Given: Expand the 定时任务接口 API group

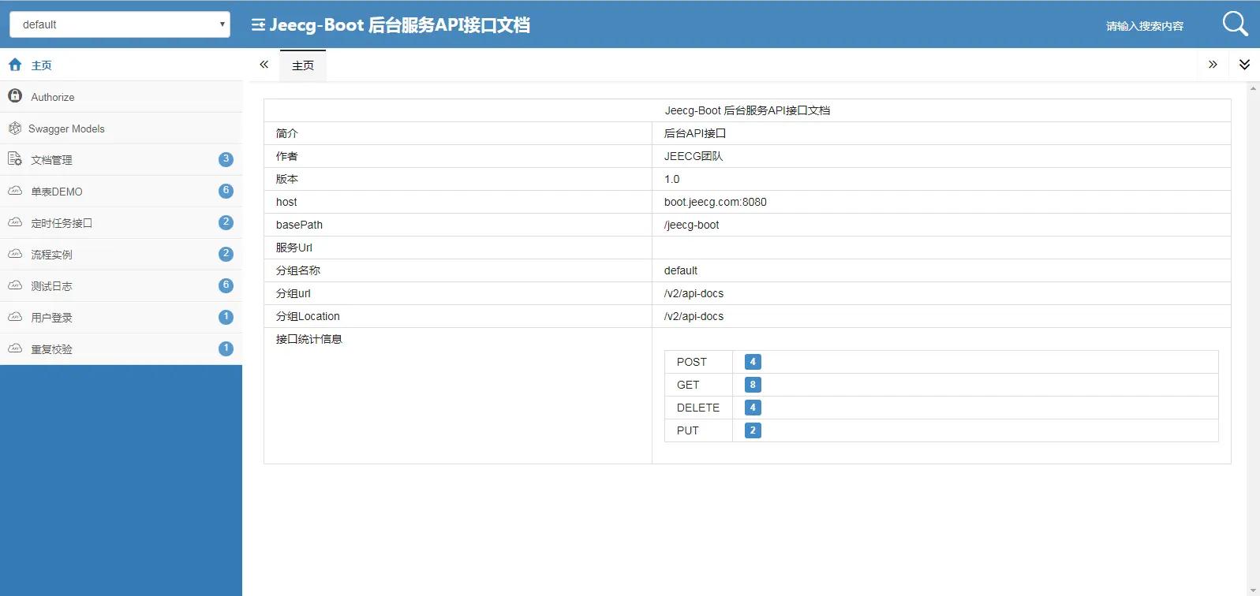Looking at the screenshot, I should click(x=121, y=222).
